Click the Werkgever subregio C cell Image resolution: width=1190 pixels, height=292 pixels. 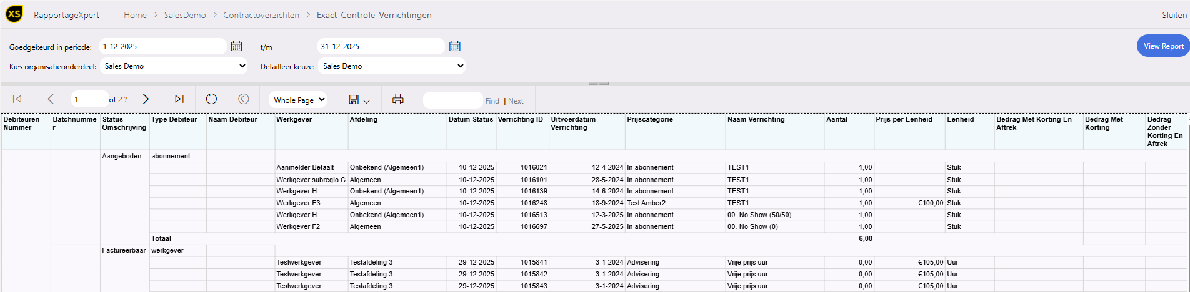point(311,180)
